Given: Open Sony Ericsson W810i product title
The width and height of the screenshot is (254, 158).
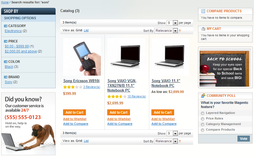Looking at the screenshot, I should tap(82, 81).
